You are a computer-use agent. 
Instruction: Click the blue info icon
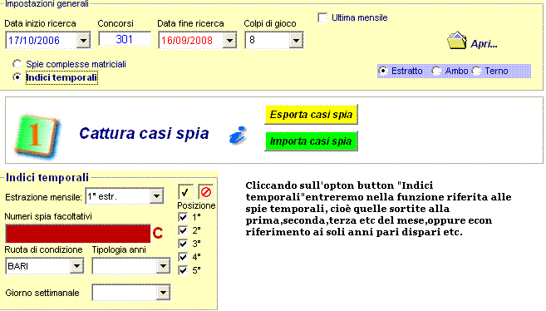(x=239, y=135)
